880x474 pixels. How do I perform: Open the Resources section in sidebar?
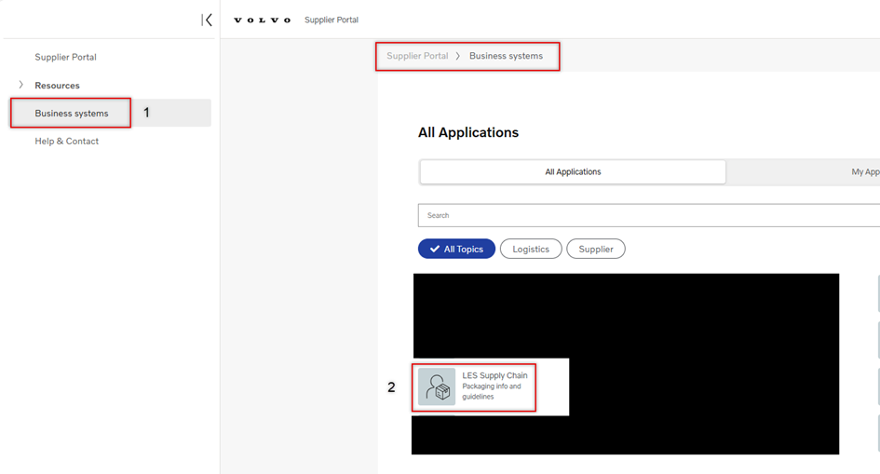coord(57,86)
